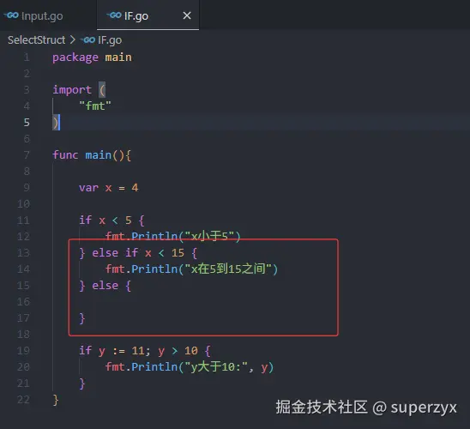This screenshot has width=470, height=429.
Task: Select the IF.go editor tab
Action: point(148,15)
